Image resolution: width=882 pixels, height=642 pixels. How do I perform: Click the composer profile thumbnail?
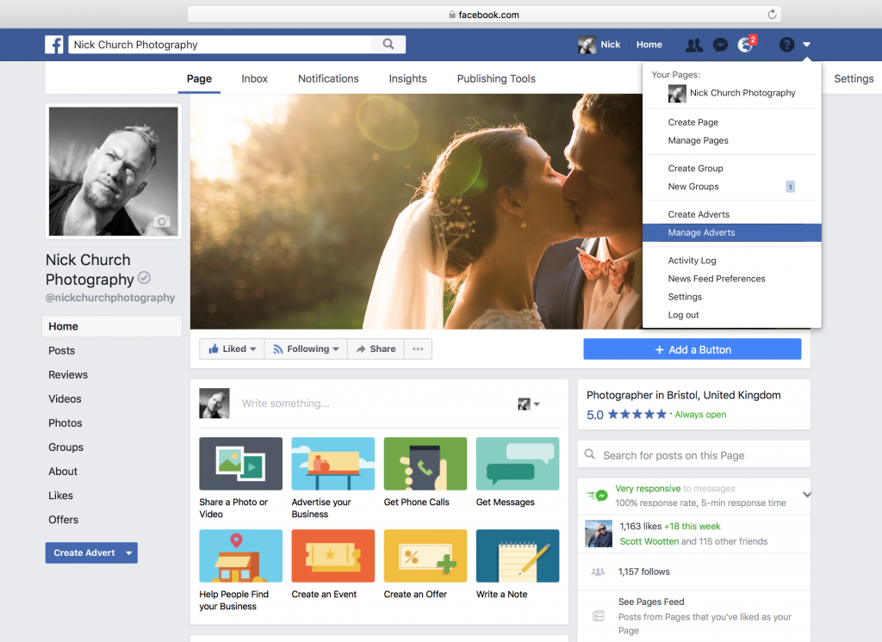tap(214, 403)
